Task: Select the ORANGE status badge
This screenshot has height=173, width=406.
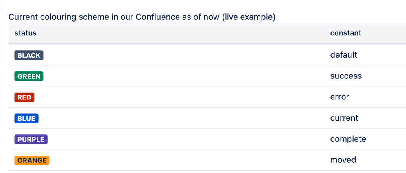Action: pyautogui.click(x=32, y=160)
